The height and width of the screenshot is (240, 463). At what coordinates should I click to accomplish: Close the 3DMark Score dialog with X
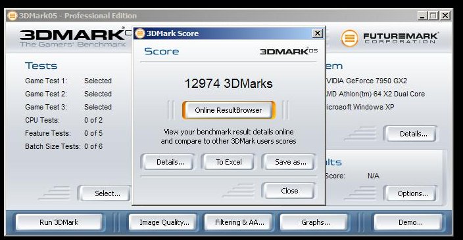tap(318, 33)
